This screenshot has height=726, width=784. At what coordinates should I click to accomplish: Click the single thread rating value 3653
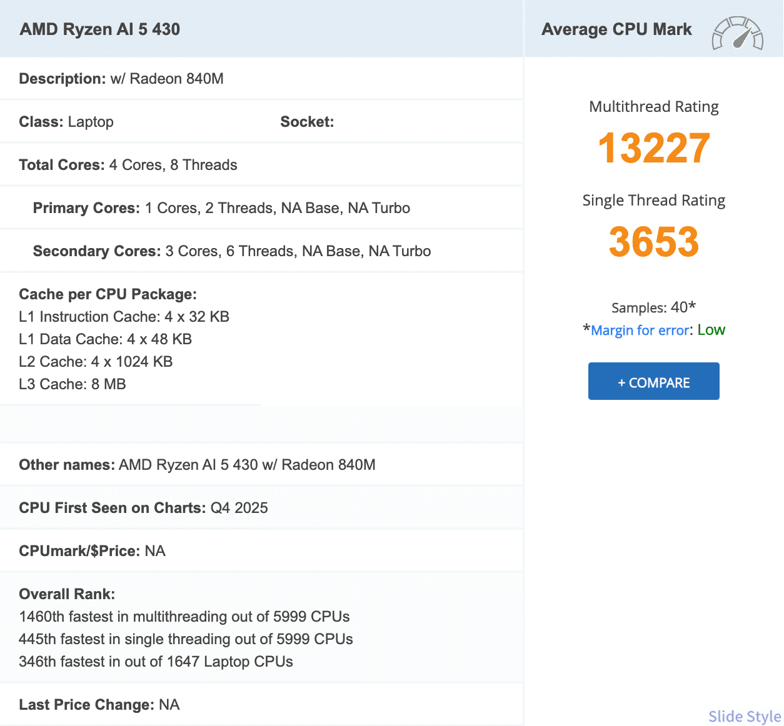point(654,242)
